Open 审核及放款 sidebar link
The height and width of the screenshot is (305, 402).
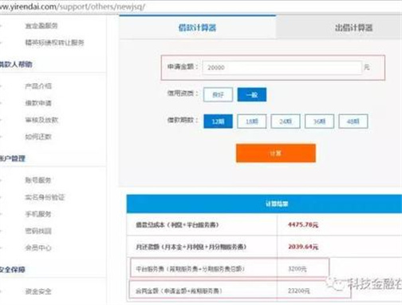[x=41, y=120]
